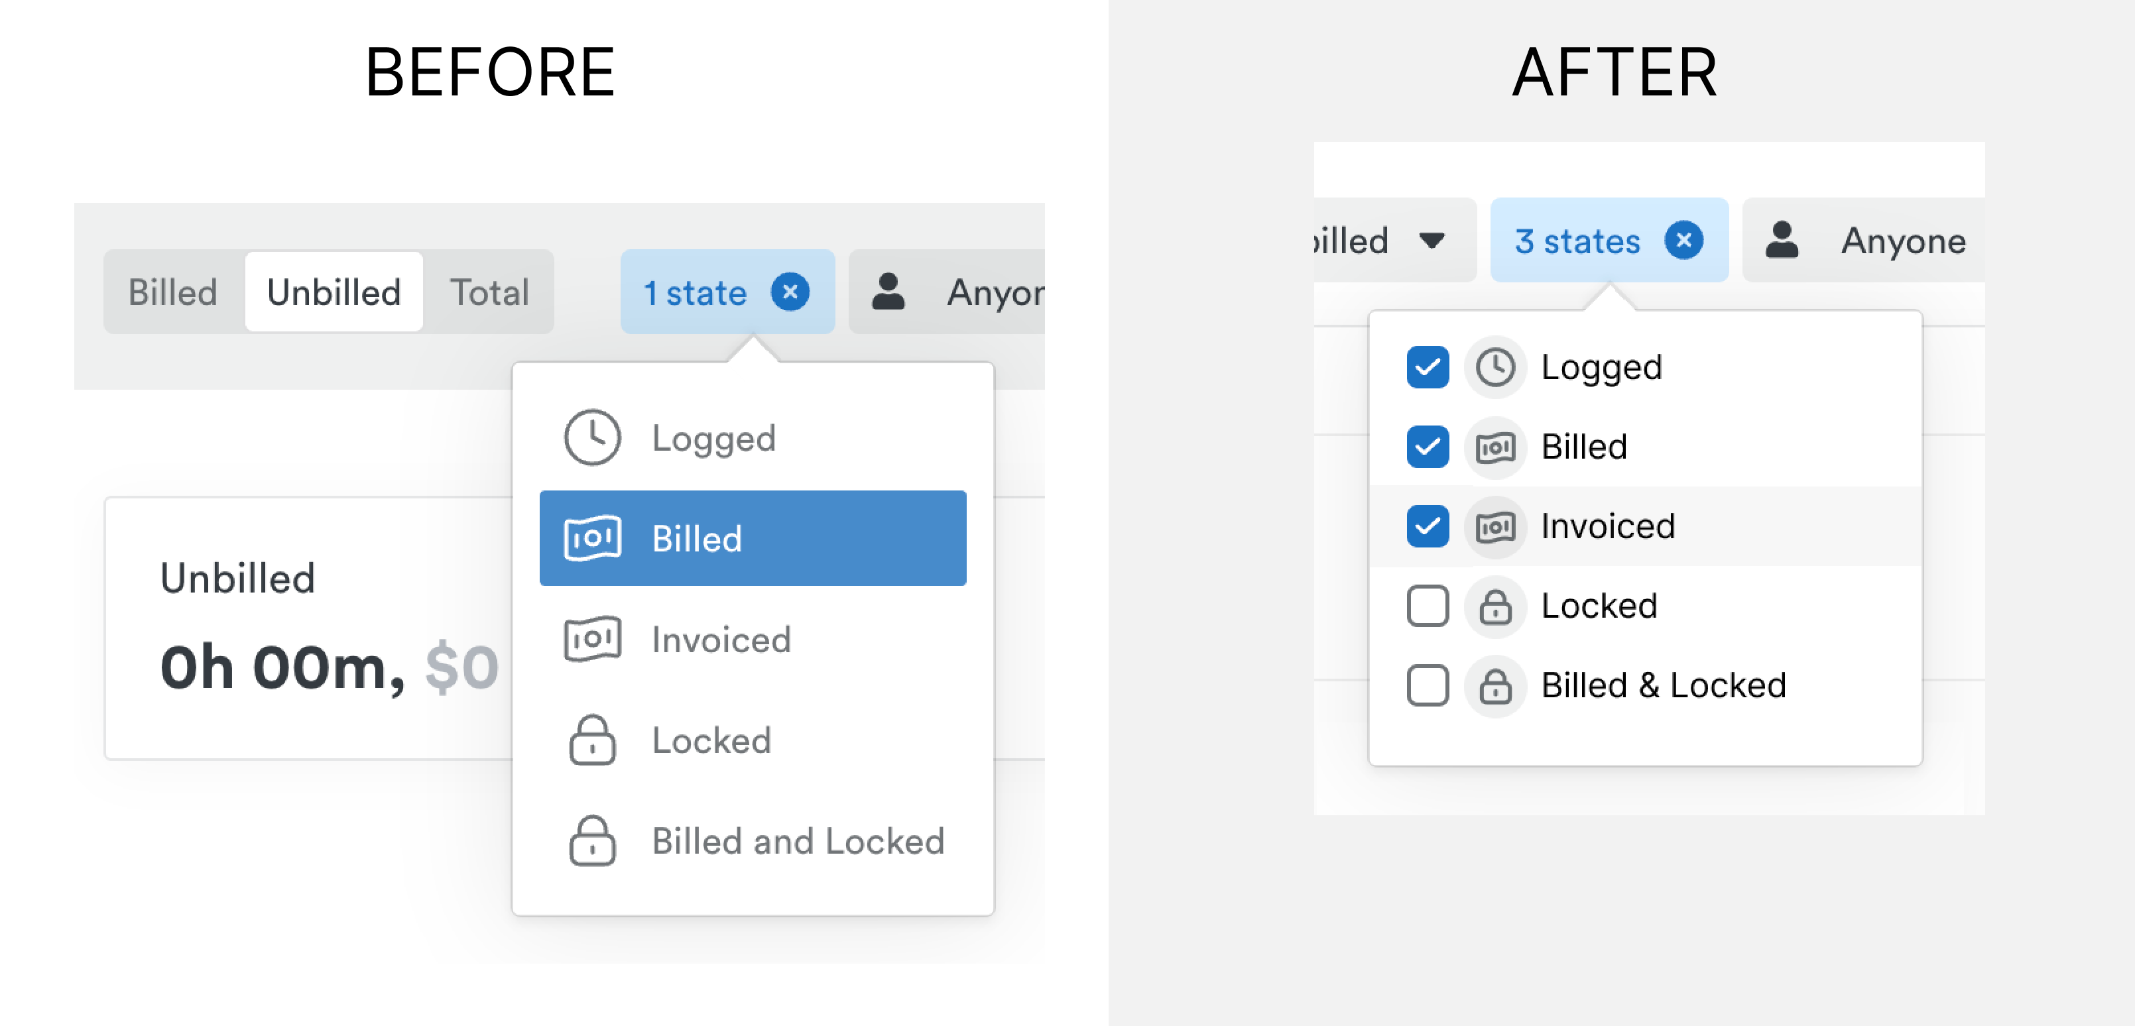Uncheck the Logged checkbox

pos(1427,367)
